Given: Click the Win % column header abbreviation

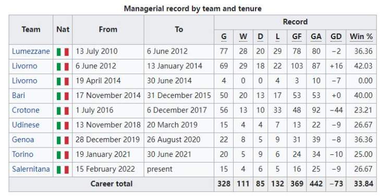Looking at the screenshot, I should [361, 36].
